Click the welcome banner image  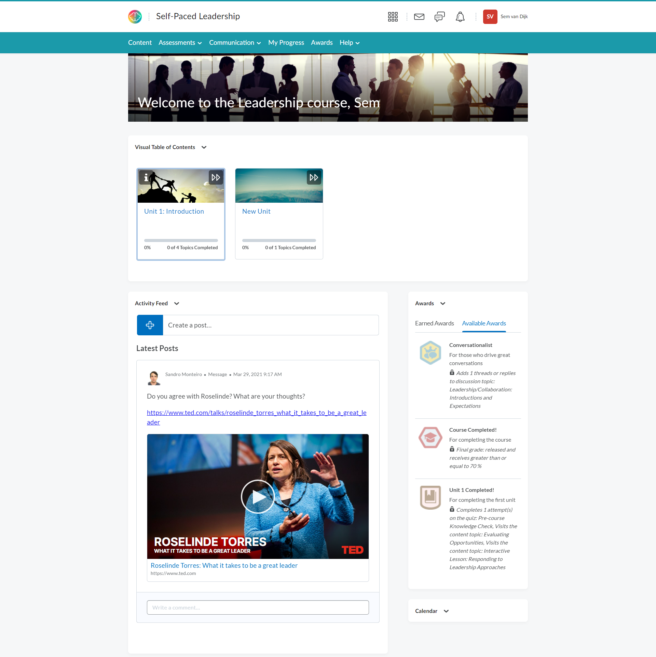coord(328,88)
